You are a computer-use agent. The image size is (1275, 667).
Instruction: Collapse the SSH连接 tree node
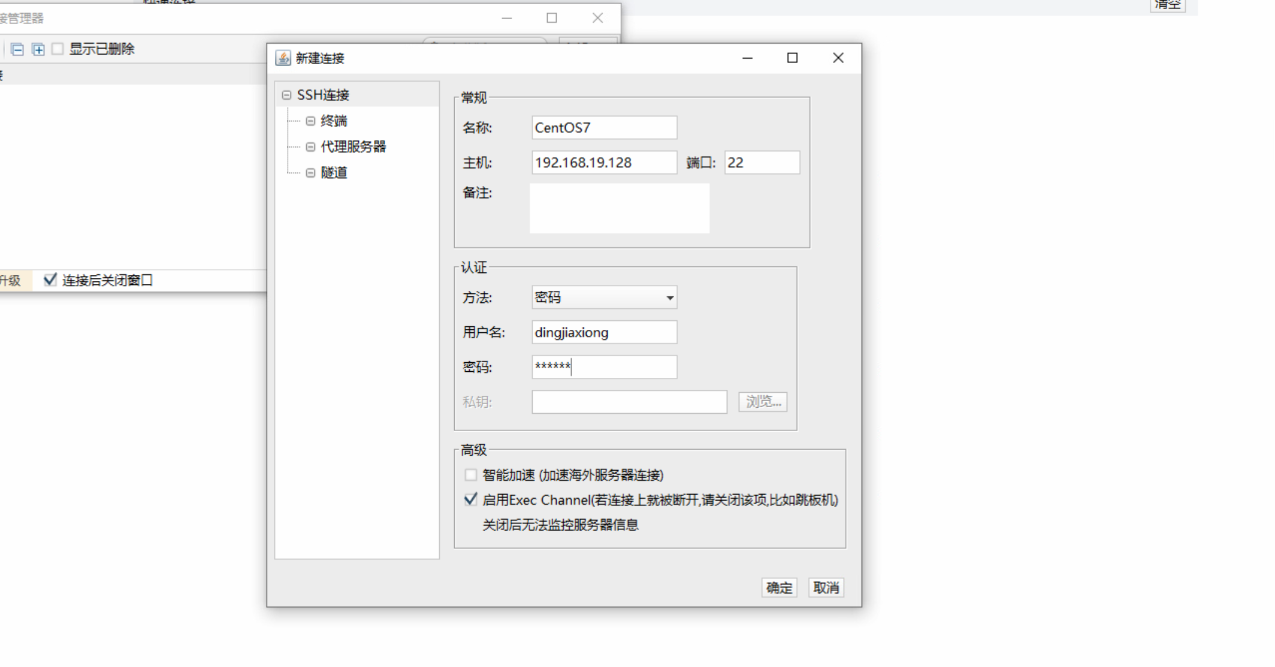[287, 95]
